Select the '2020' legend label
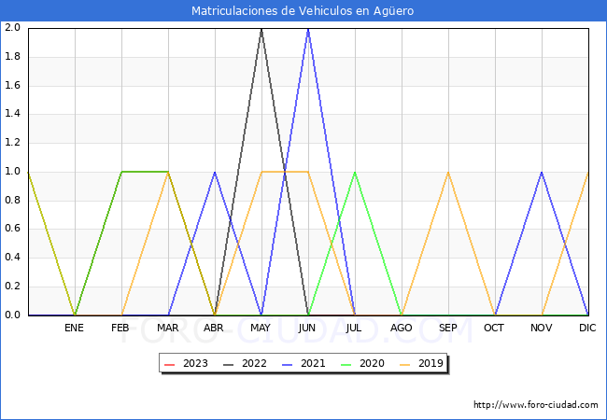This screenshot has width=607, height=420. [x=372, y=364]
